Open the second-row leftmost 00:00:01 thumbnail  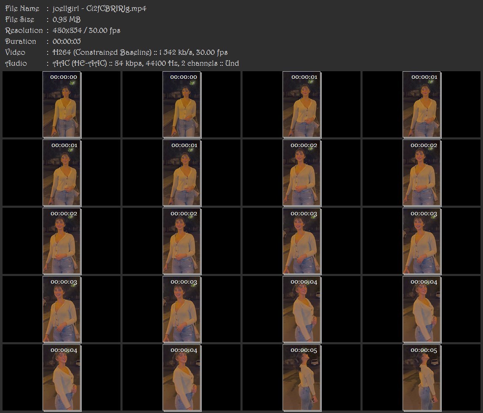(x=61, y=173)
